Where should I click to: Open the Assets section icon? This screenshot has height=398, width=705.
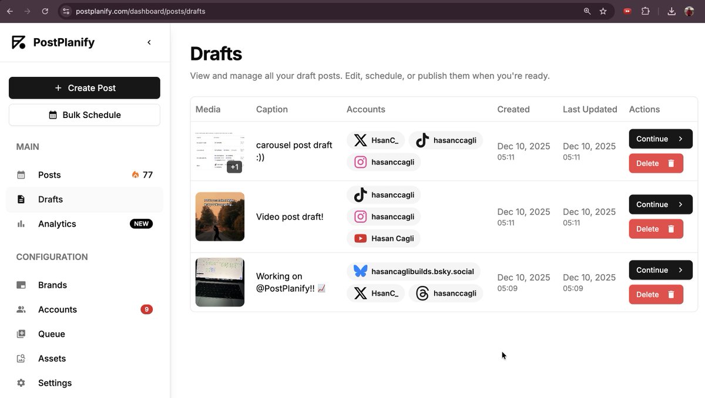pyautogui.click(x=21, y=358)
